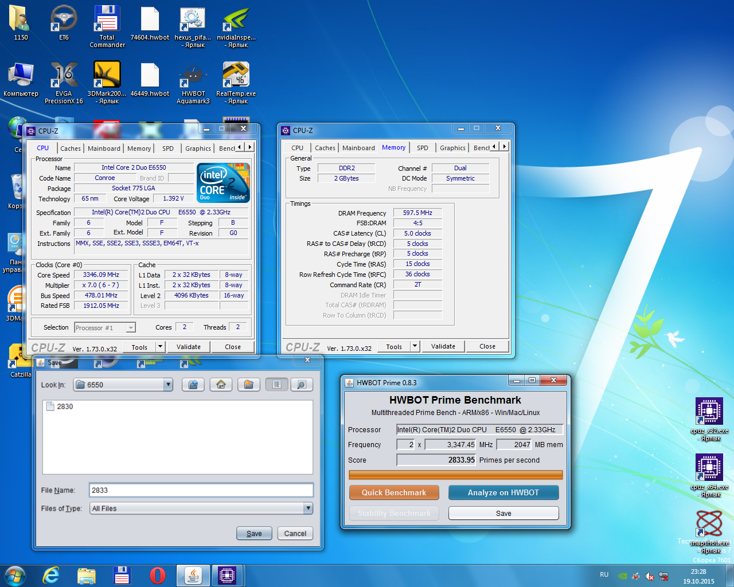Click the RU language indicator
The width and height of the screenshot is (734, 587).
click(604, 574)
